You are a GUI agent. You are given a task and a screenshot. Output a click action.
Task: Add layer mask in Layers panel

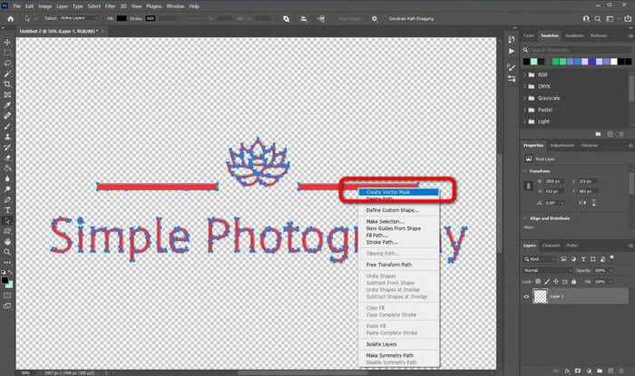[x=578, y=371]
